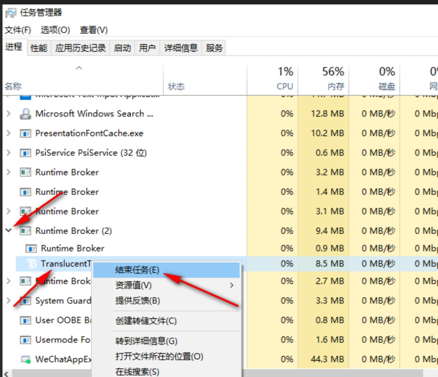Choose 结束任务(E) from context menu
The width and height of the screenshot is (438, 377).
pos(137,270)
